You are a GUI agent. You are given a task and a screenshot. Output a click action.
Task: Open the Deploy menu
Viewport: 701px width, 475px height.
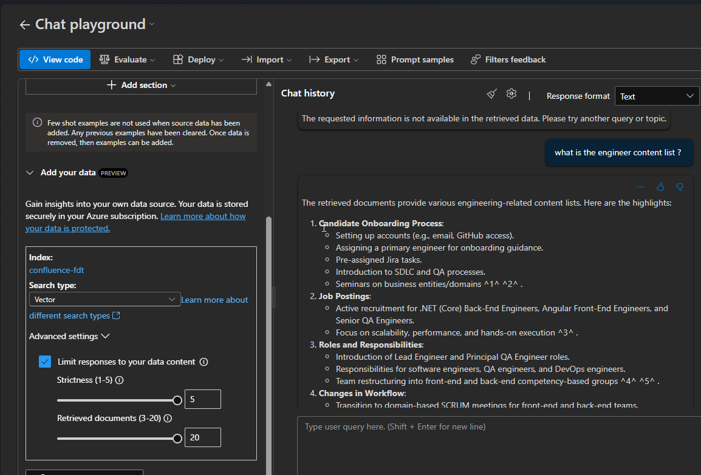pyautogui.click(x=199, y=59)
